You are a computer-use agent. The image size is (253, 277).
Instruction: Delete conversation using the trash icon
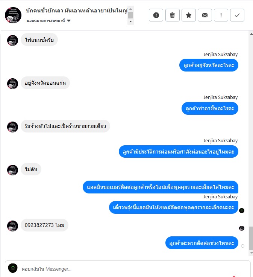(x=173, y=15)
